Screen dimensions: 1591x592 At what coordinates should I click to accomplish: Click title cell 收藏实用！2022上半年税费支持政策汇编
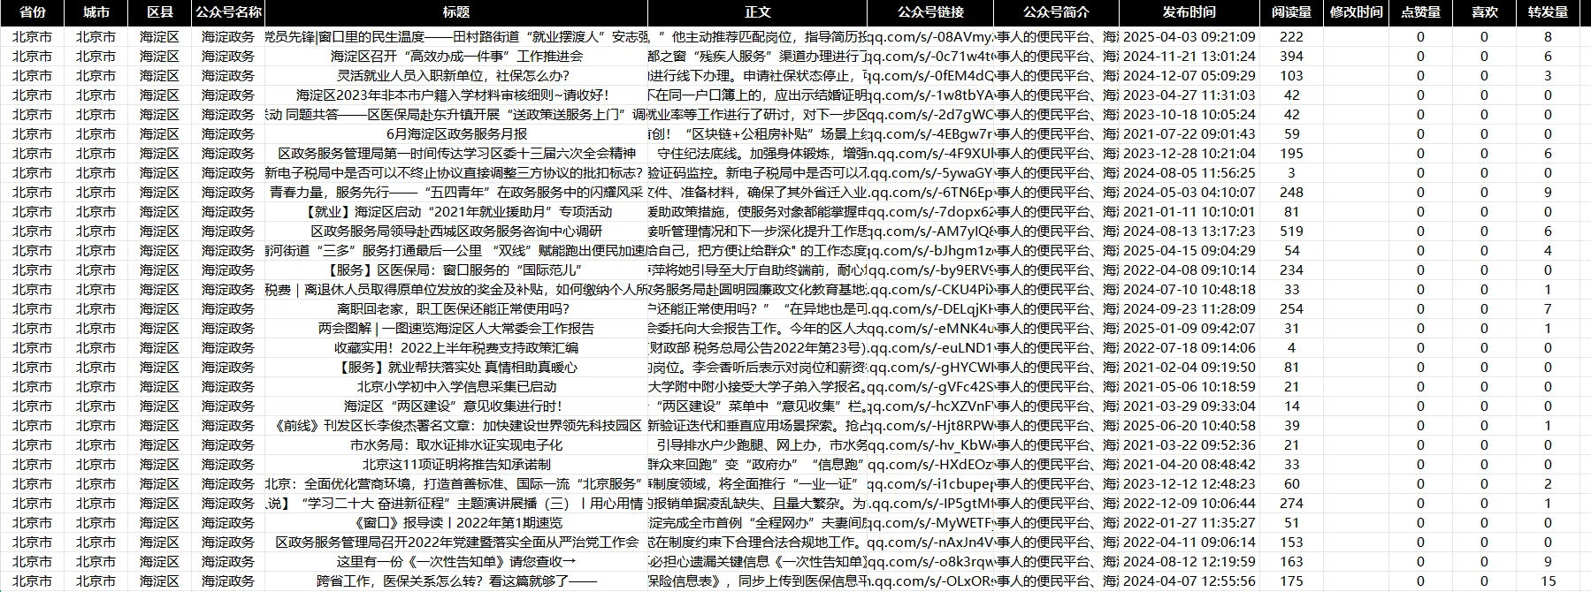(456, 347)
